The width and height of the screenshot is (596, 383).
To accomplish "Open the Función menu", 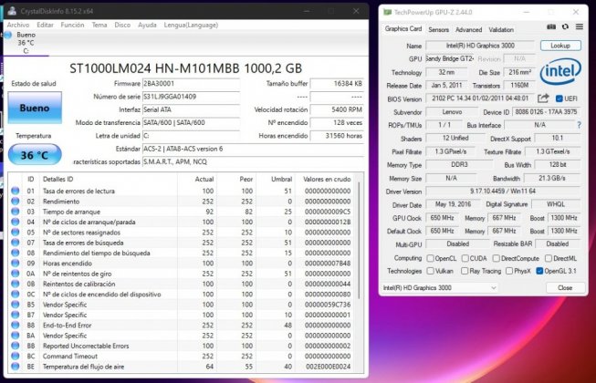I will [x=72, y=25].
